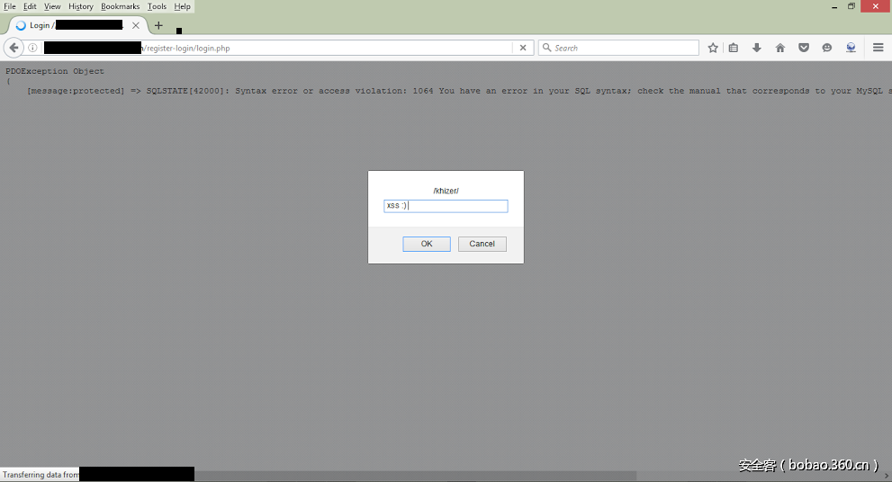Restore the browser window
Image resolution: width=892 pixels, height=482 pixels.
click(x=851, y=6)
